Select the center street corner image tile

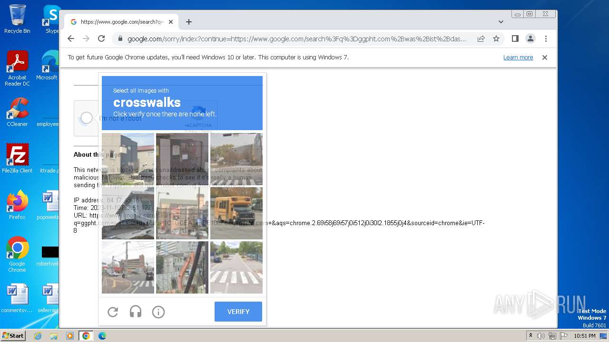(x=182, y=213)
